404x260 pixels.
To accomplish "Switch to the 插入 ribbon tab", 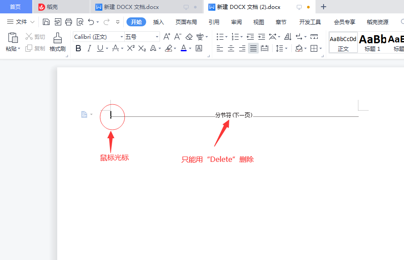I will pos(159,22).
